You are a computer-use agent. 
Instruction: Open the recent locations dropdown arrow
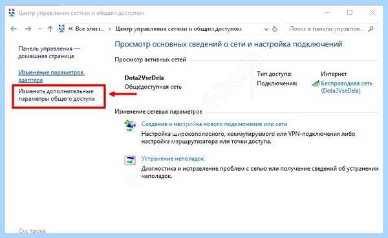tap(39, 29)
